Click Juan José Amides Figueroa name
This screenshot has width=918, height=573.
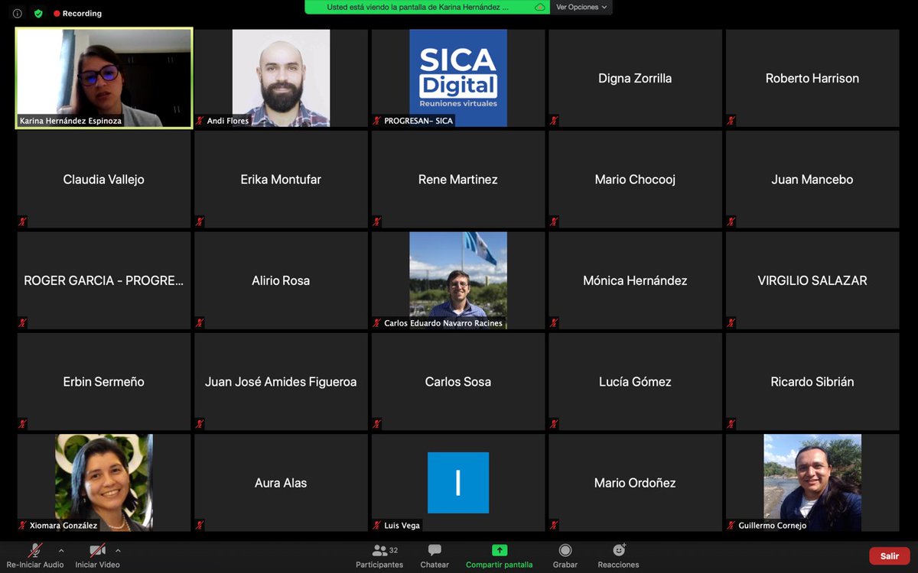pos(281,382)
